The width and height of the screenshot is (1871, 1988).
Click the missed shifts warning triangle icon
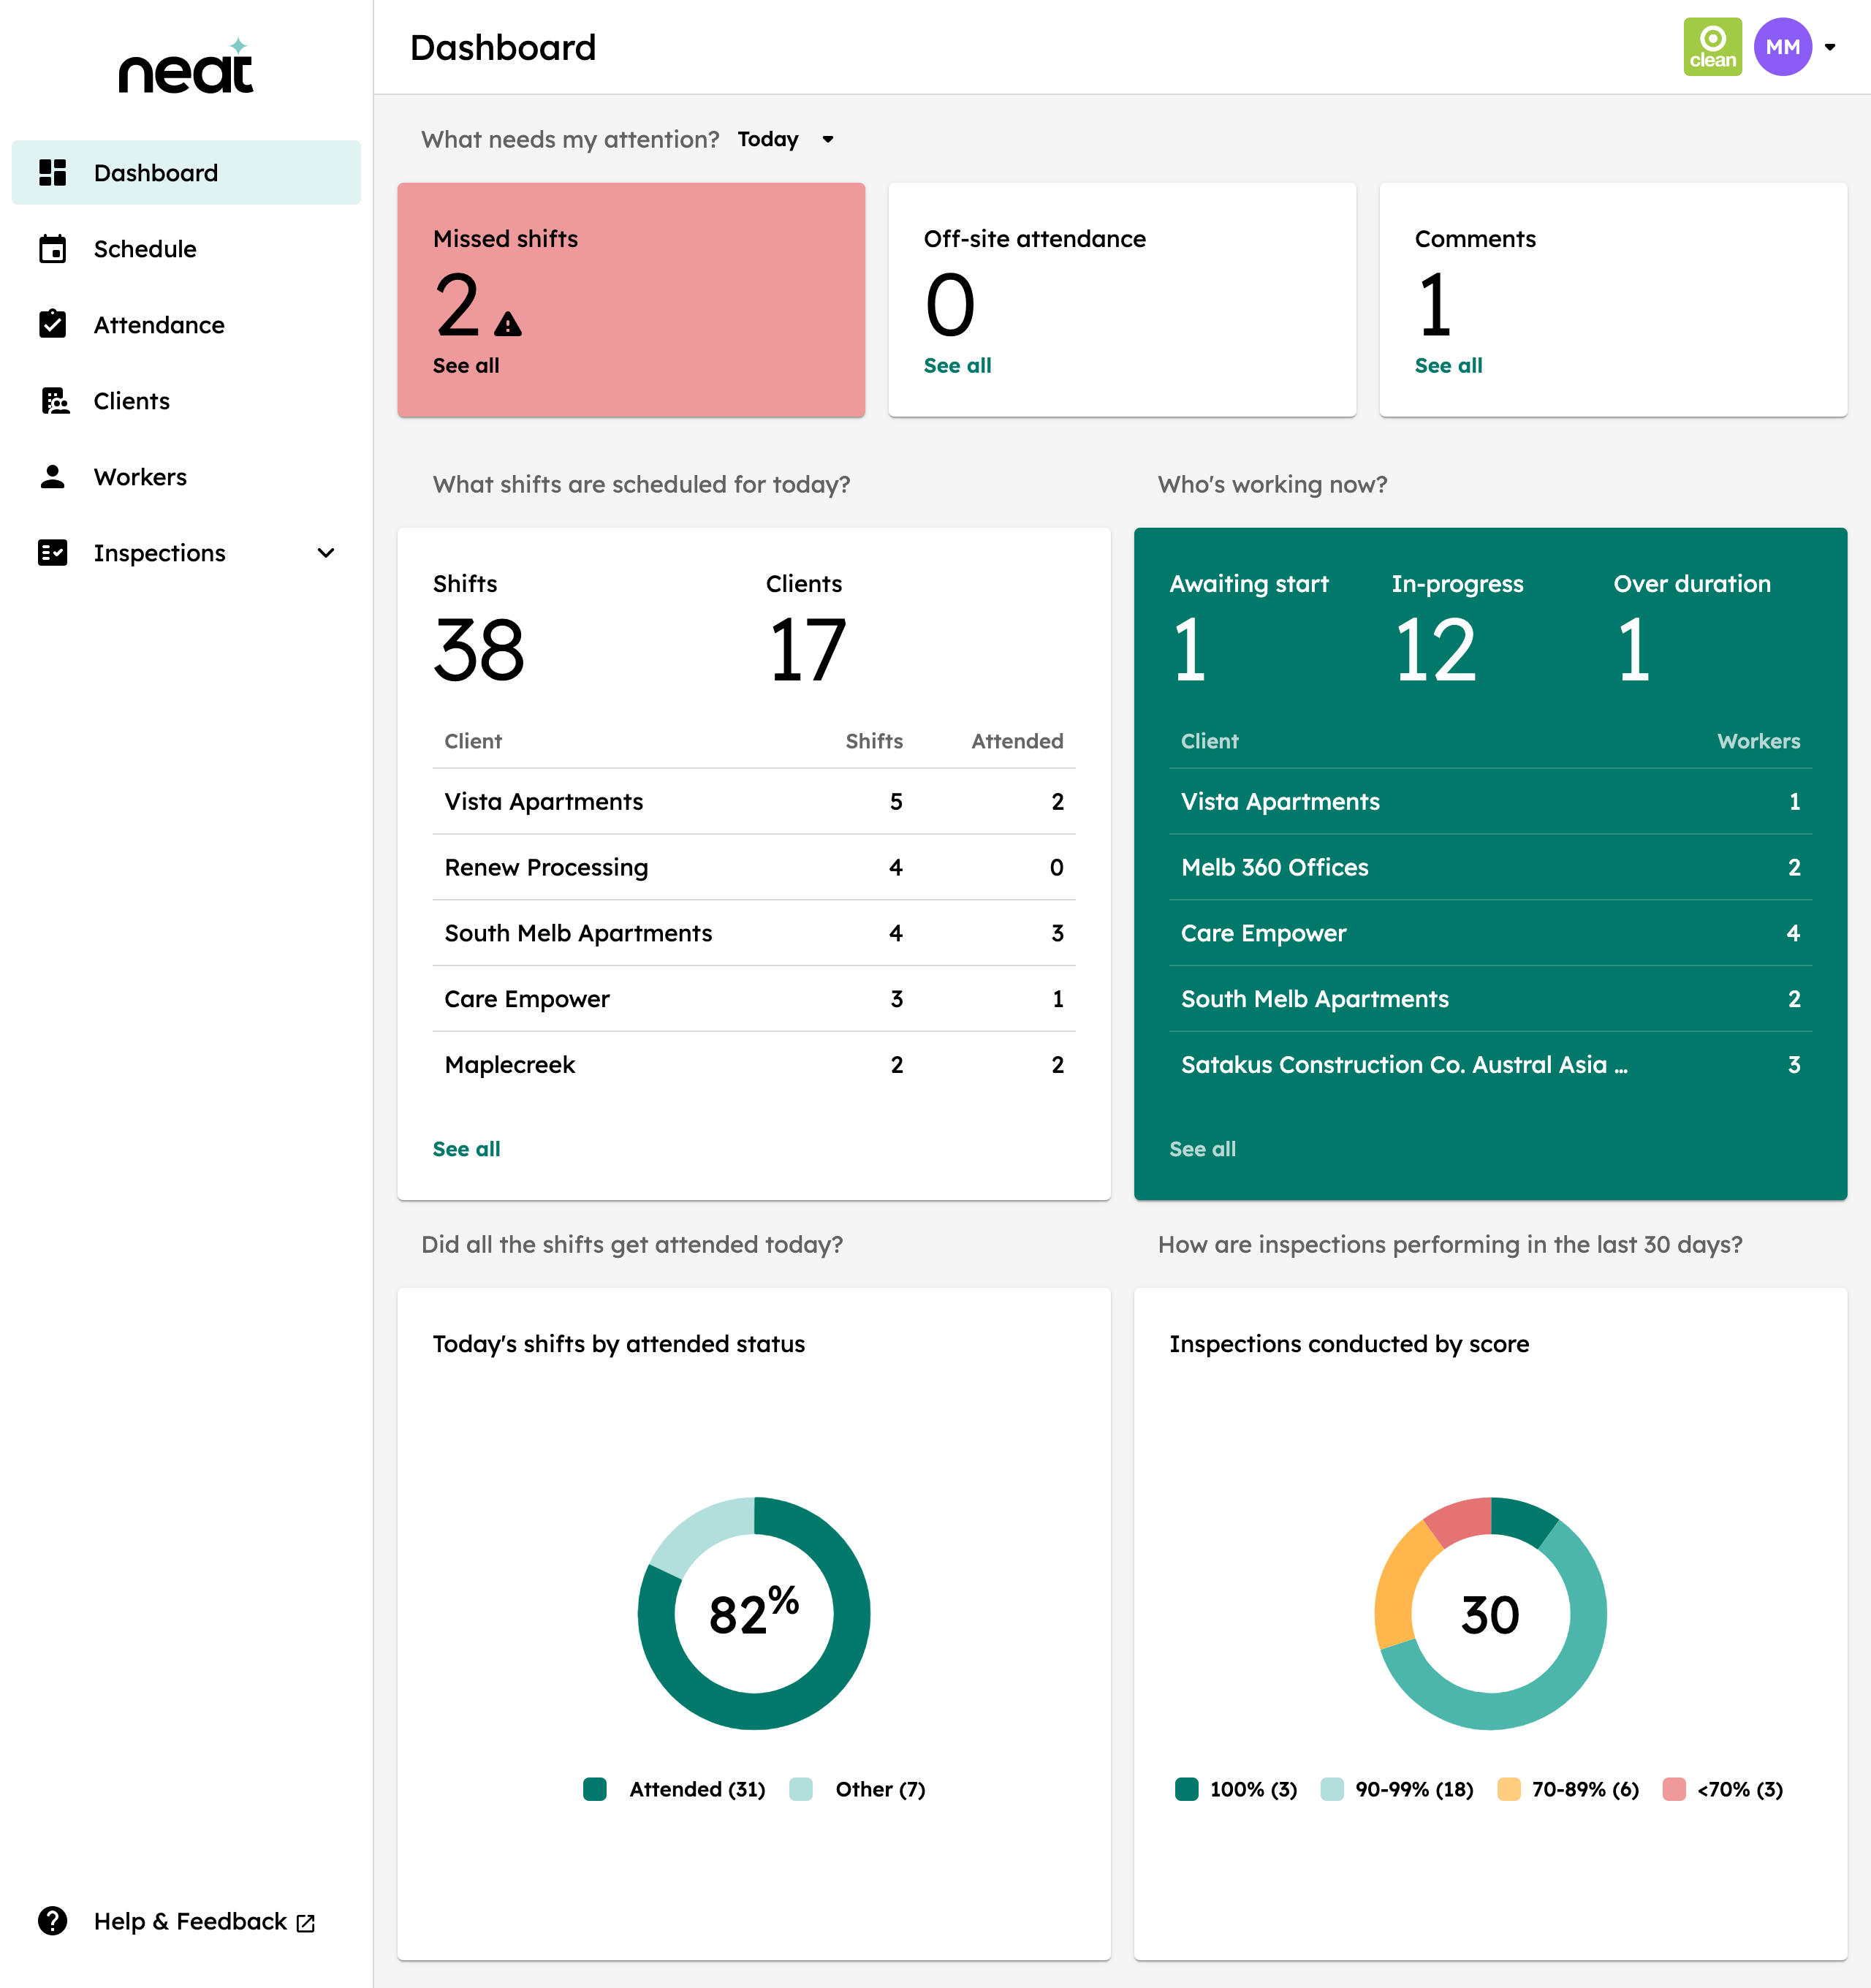pos(508,324)
